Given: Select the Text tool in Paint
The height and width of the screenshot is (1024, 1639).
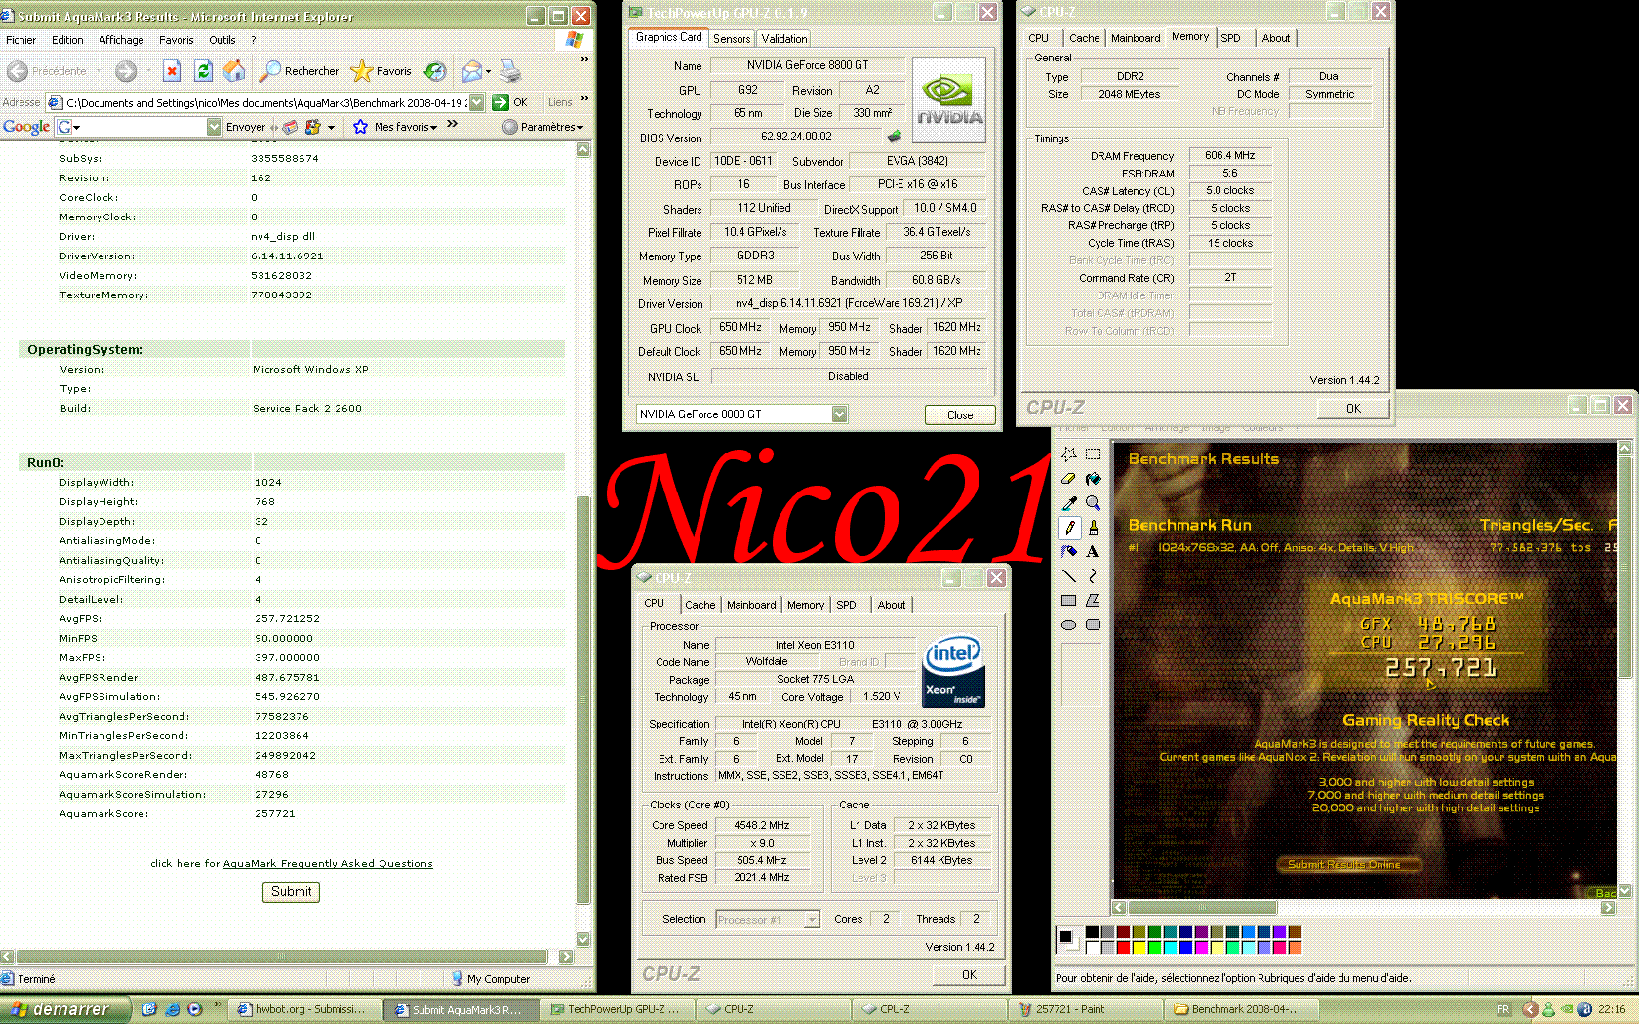Looking at the screenshot, I should 1093,552.
